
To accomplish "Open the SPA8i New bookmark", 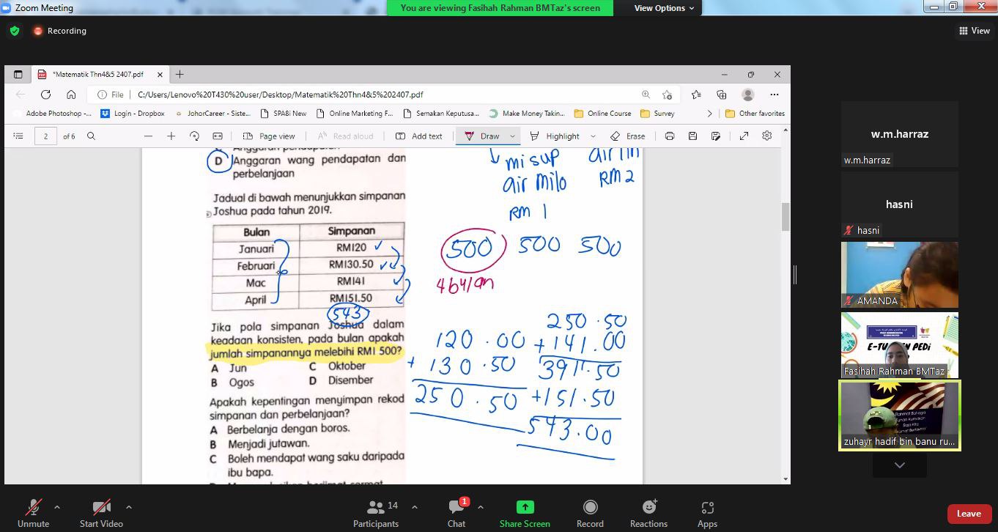I will 284,114.
